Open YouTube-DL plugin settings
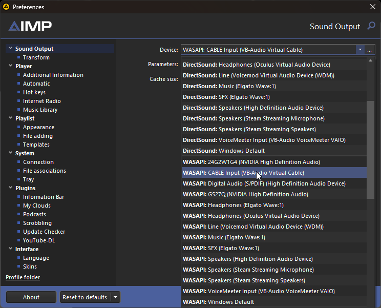The height and width of the screenshot is (308, 381). click(x=39, y=240)
